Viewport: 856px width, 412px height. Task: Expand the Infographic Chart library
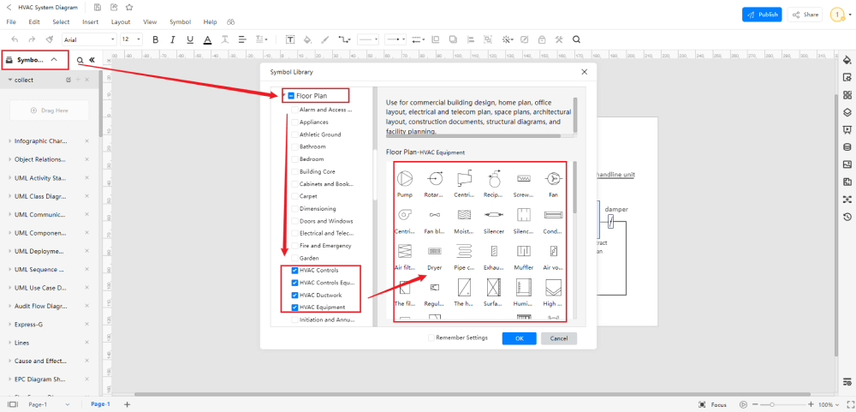point(9,141)
